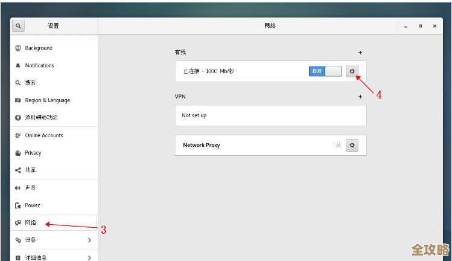Click the search icon in settings header

[19, 26]
